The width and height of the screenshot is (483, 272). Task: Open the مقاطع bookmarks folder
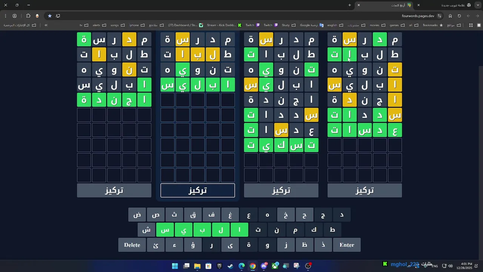[156, 25]
